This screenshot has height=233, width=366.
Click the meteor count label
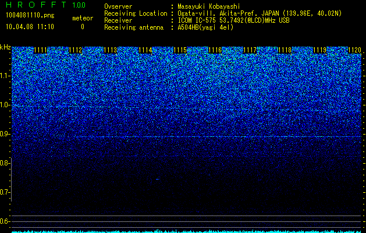tap(83, 18)
